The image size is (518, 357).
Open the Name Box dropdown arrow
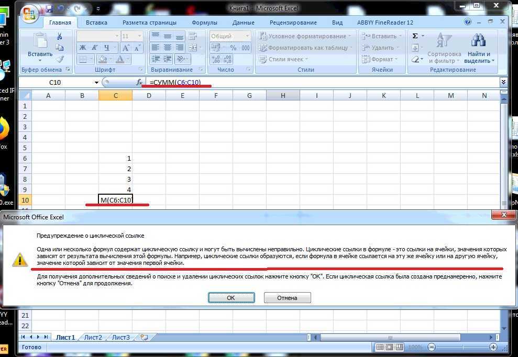coord(96,82)
